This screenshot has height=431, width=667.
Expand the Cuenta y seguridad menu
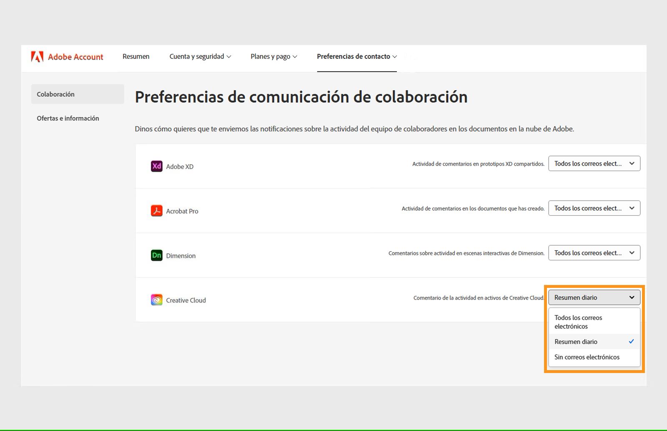pos(200,56)
